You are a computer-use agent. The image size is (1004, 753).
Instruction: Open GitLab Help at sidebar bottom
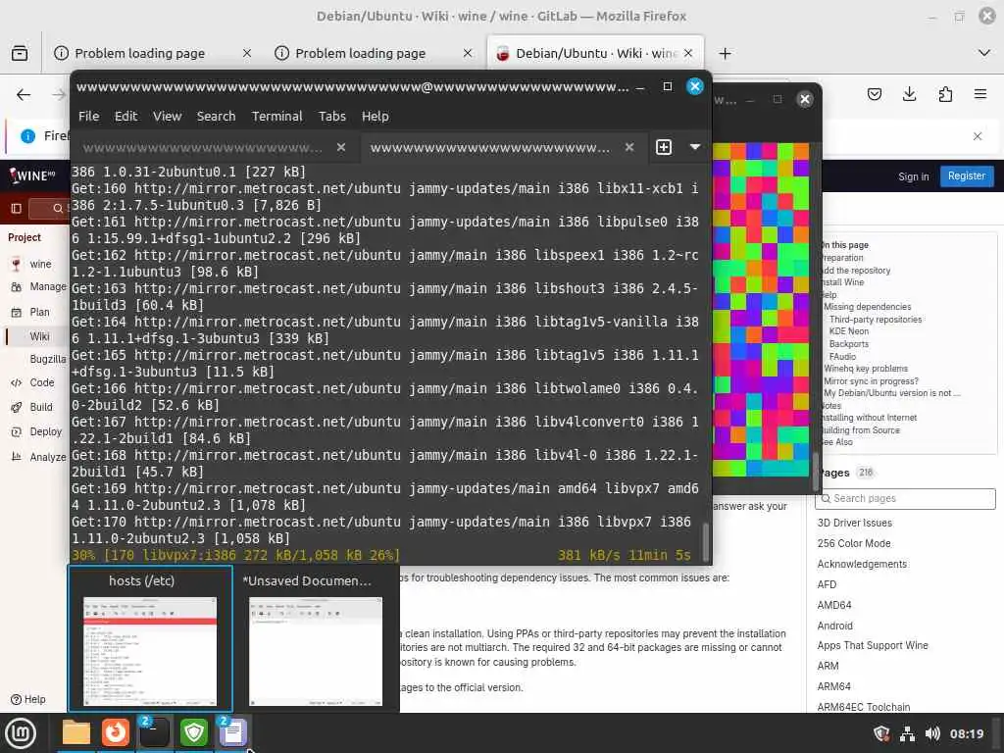28,699
